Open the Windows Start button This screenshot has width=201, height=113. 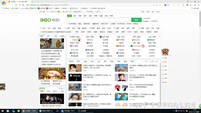pos(3,111)
